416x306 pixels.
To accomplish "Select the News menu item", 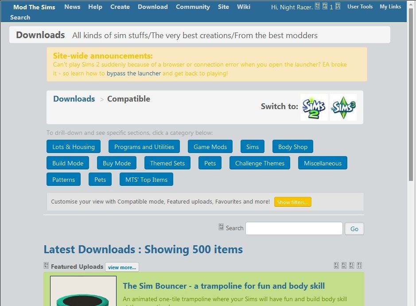I will tap(72, 7).
